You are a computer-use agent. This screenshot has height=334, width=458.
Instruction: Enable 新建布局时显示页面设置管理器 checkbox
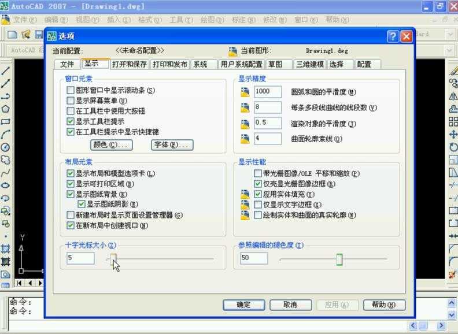point(70,215)
